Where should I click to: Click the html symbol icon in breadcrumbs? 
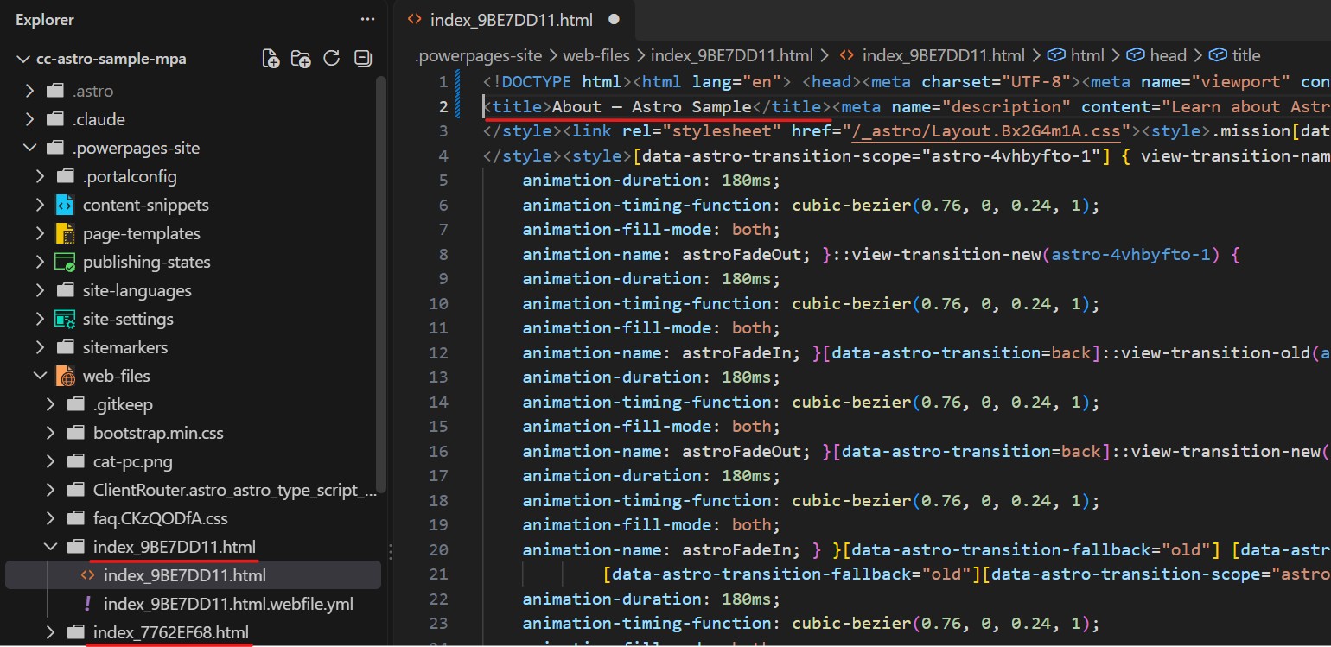1056,55
